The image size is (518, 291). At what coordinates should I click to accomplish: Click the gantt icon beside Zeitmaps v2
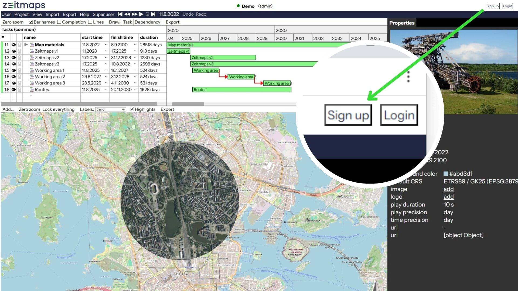32,58
